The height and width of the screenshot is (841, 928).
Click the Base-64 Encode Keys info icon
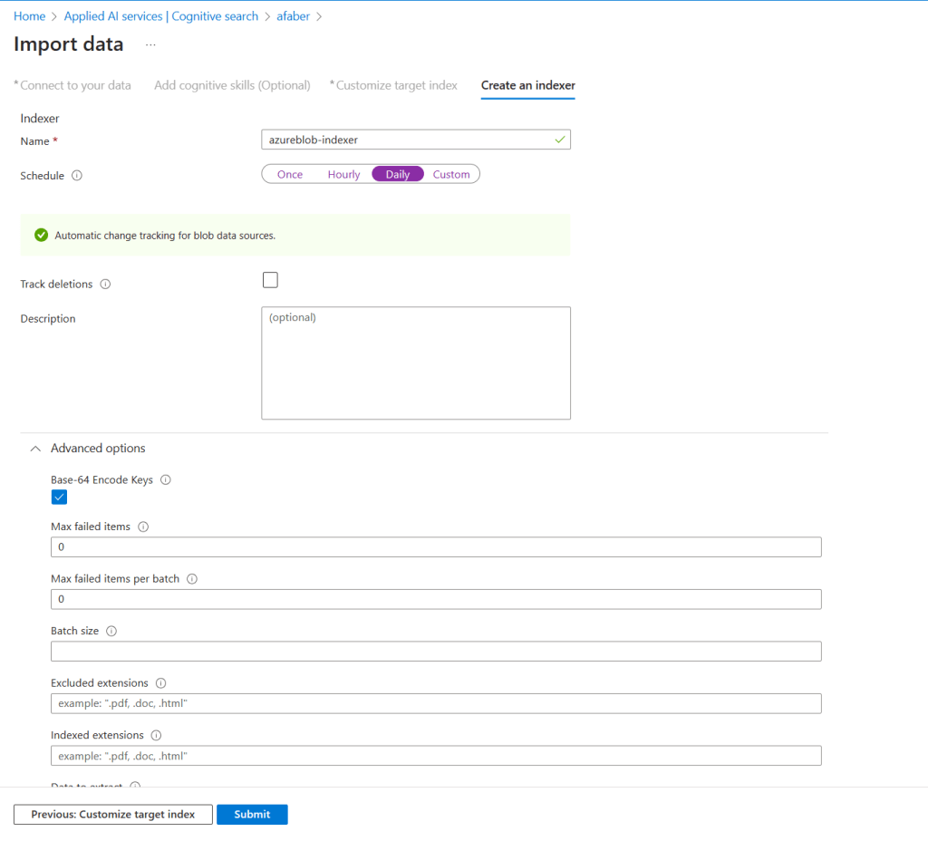point(166,480)
